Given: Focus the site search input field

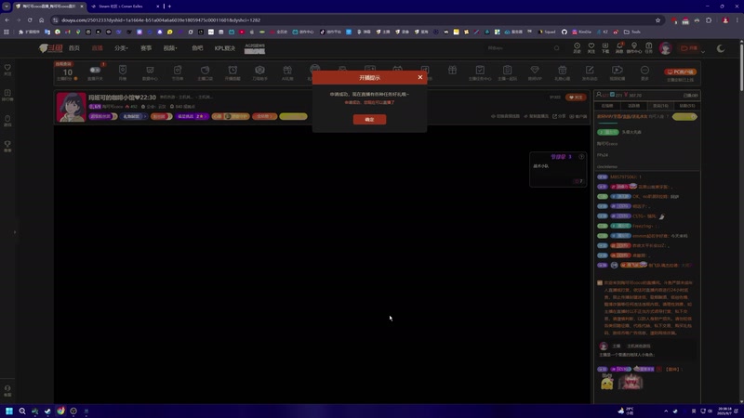Looking at the screenshot, I should pyautogui.click(x=517, y=48).
